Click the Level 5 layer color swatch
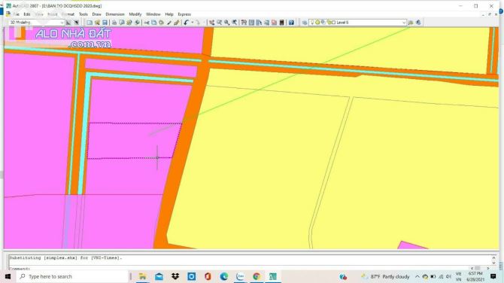The width and height of the screenshot is (504, 283). click(x=333, y=23)
